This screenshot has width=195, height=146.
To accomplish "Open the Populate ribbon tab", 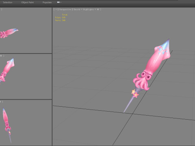I will click(47, 2).
